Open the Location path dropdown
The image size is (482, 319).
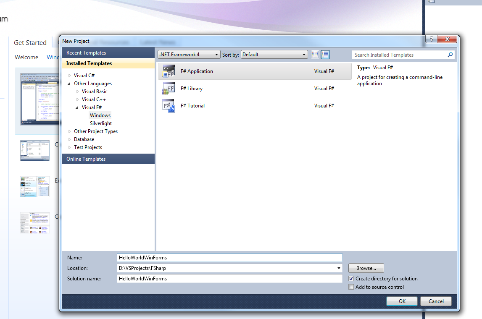click(x=339, y=268)
